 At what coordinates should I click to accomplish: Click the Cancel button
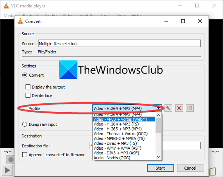pyautogui.click(x=191, y=168)
